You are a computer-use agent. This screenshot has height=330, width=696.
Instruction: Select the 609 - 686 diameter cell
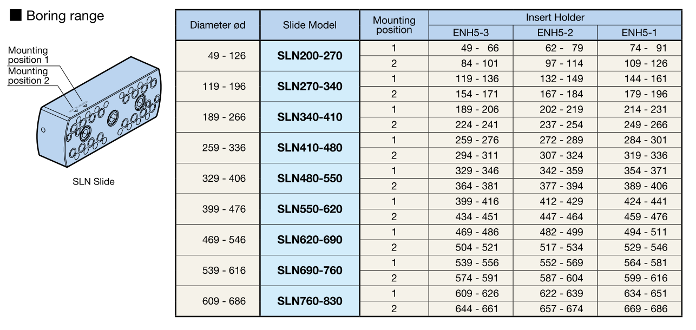(224, 301)
